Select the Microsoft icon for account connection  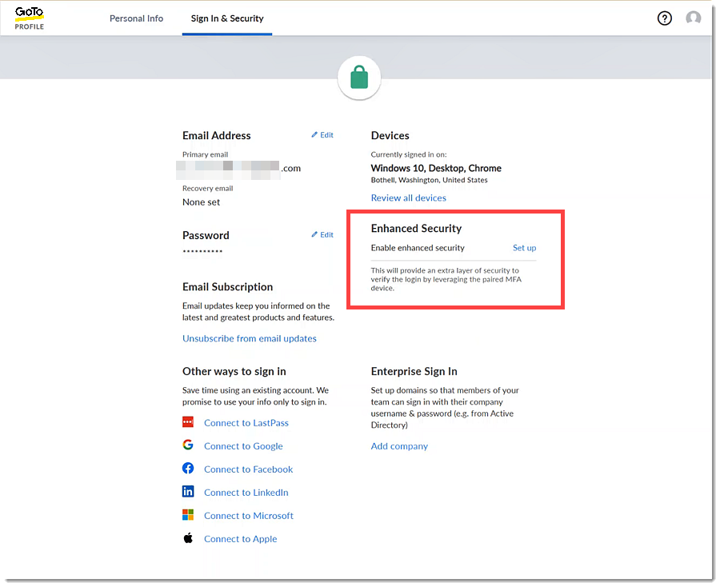point(188,515)
